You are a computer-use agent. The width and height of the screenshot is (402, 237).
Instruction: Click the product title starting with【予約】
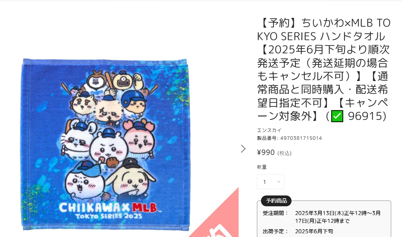(x=324, y=70)
